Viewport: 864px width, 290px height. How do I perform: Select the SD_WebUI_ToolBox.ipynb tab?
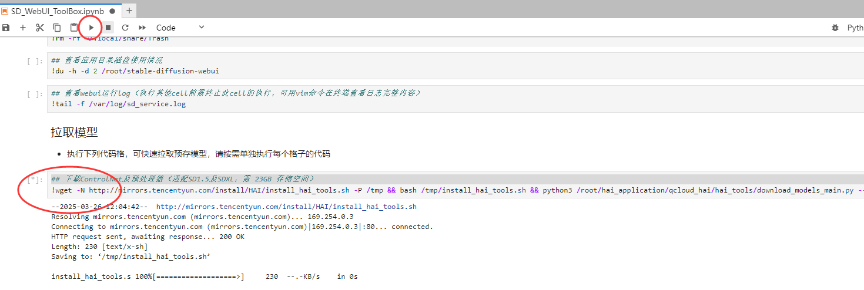(57, 11)
